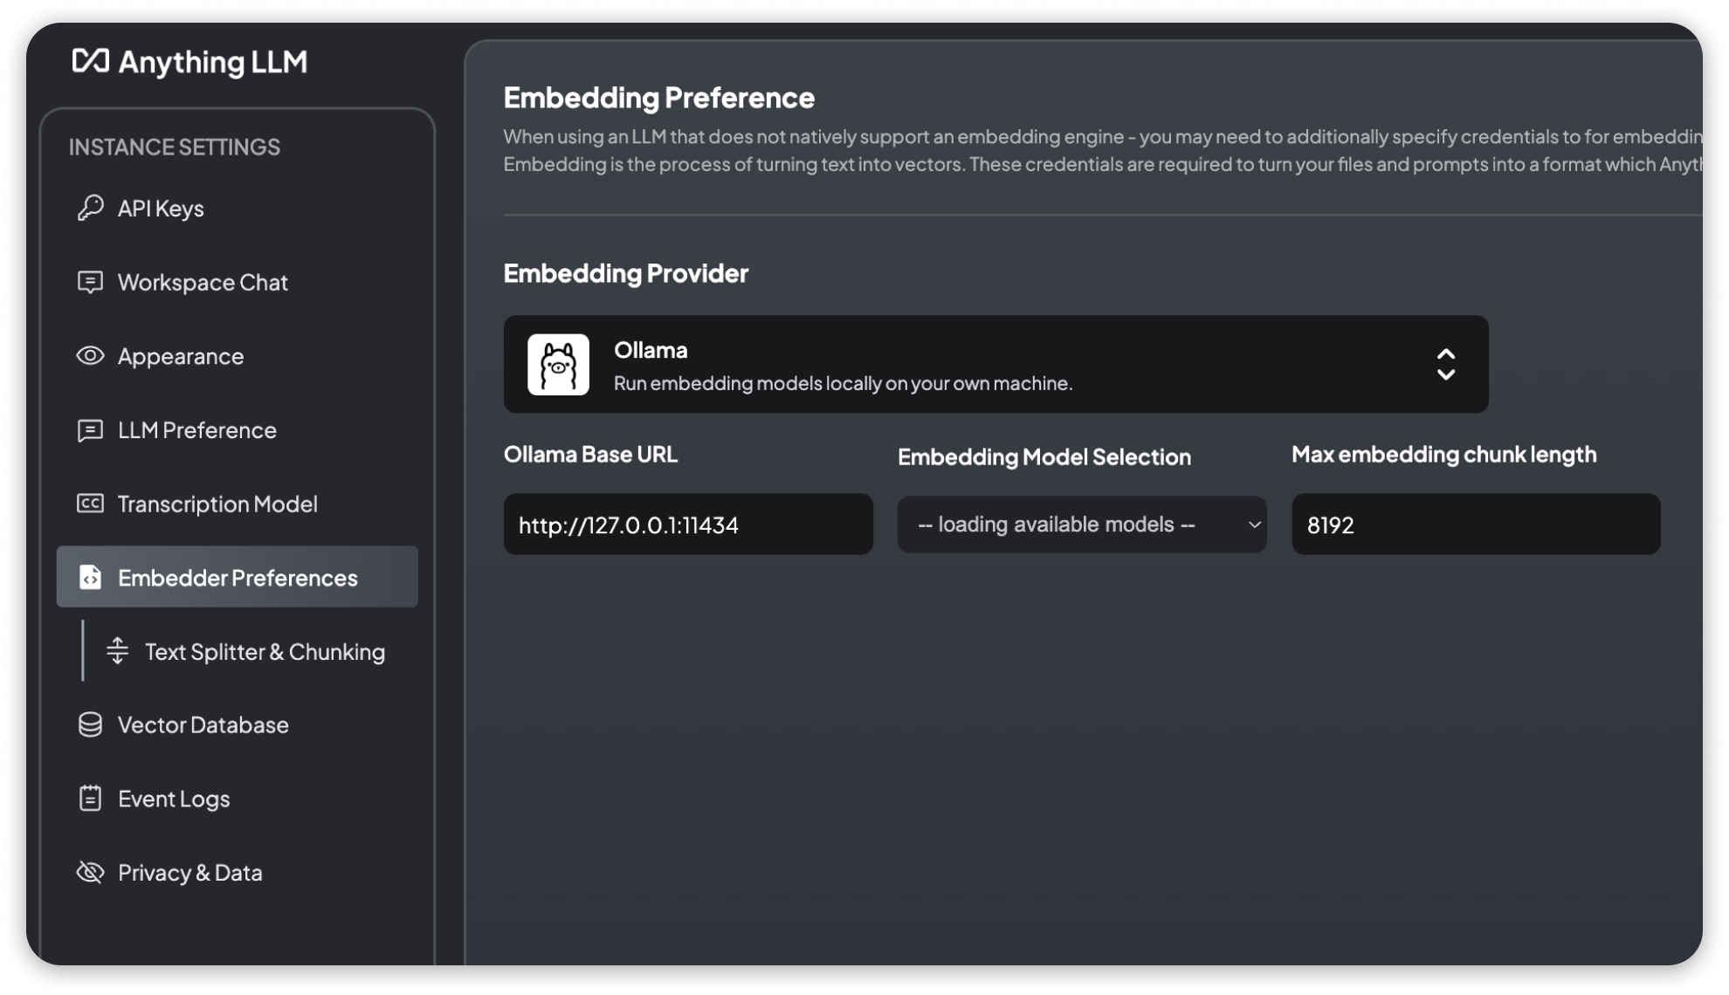
Task: Click the Embedding Provider heading
Action: (x=625, y=273)
